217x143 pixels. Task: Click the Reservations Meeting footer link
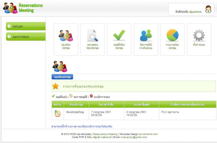coord(105,134)
